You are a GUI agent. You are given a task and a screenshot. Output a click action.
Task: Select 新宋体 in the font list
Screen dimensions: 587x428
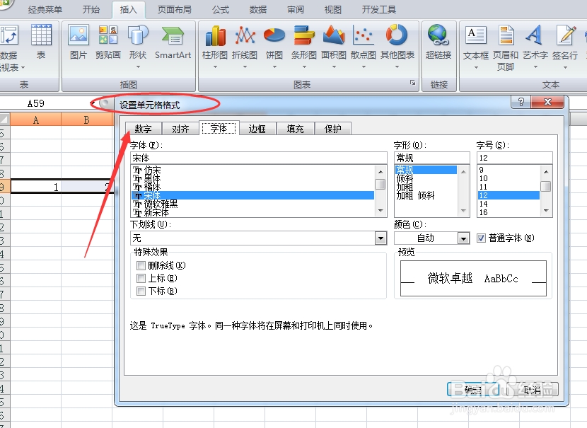(x=252, y=213)
